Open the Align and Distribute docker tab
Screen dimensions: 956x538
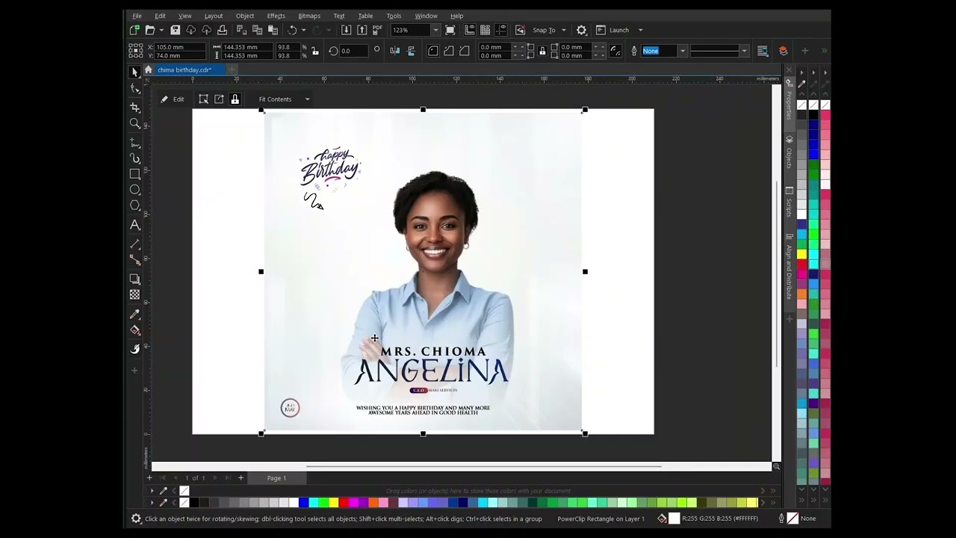point(789,267)
